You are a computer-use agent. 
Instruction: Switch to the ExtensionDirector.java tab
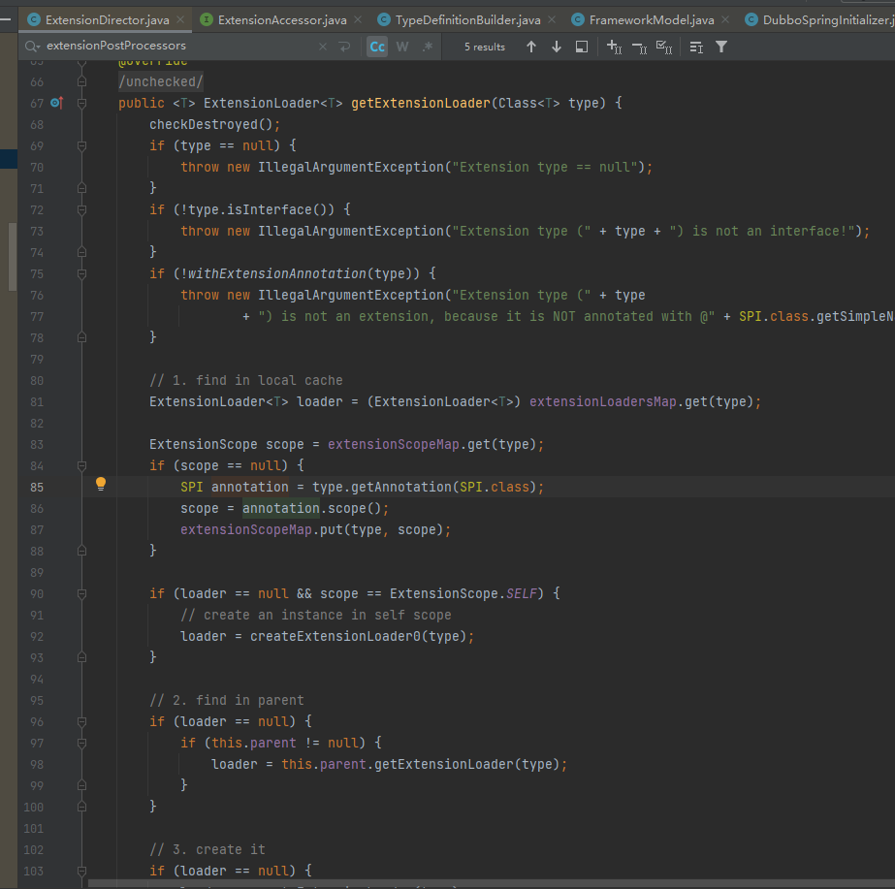[x=107, y=20]
